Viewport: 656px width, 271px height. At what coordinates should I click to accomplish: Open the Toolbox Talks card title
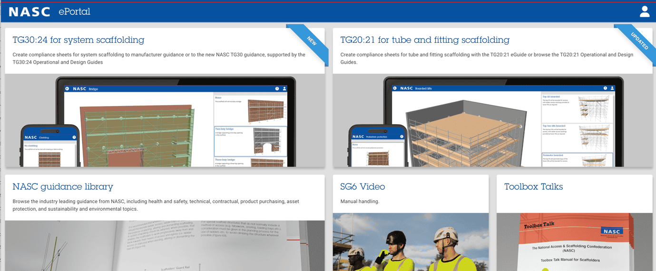[x=533, y=187]
